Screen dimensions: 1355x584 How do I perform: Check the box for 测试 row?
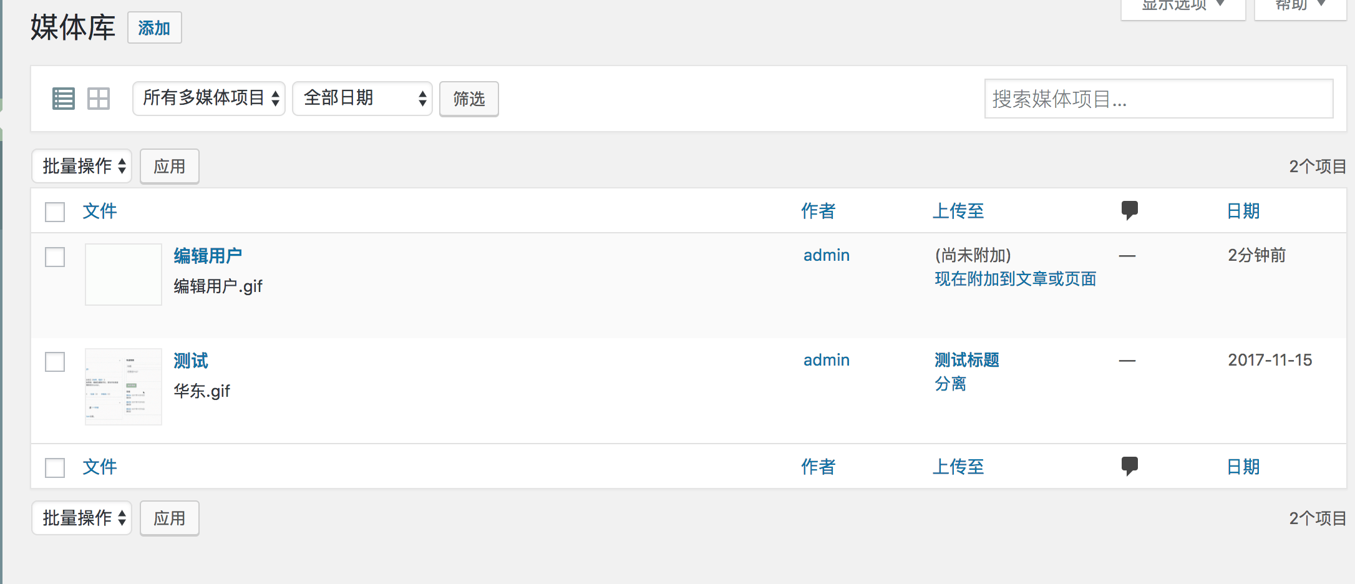point(55,362)
